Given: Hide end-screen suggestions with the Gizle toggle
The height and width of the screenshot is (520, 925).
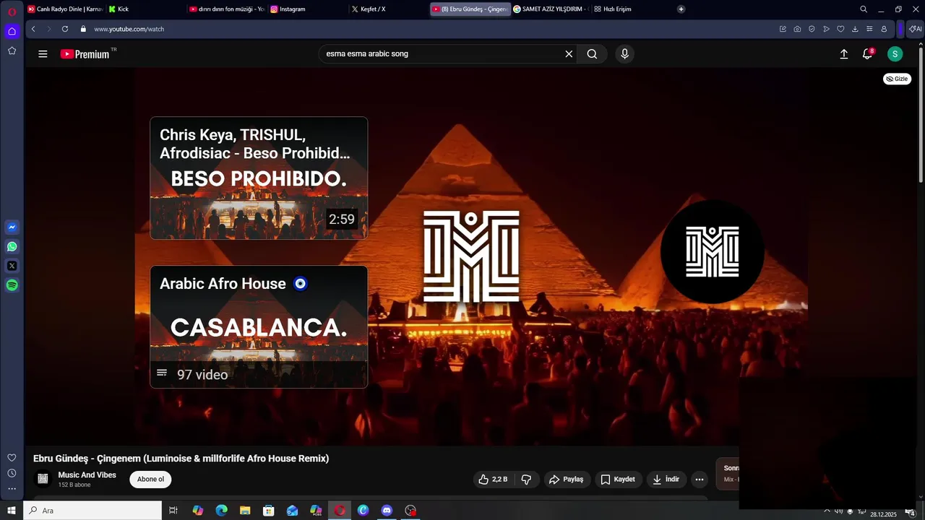Looking at the screenshot, I should [x=897, y=79].
